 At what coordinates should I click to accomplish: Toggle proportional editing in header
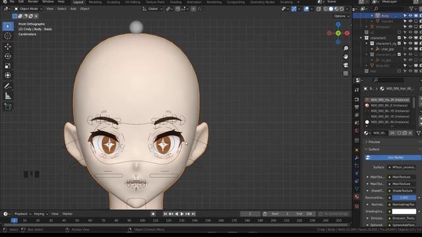point(193,9)
